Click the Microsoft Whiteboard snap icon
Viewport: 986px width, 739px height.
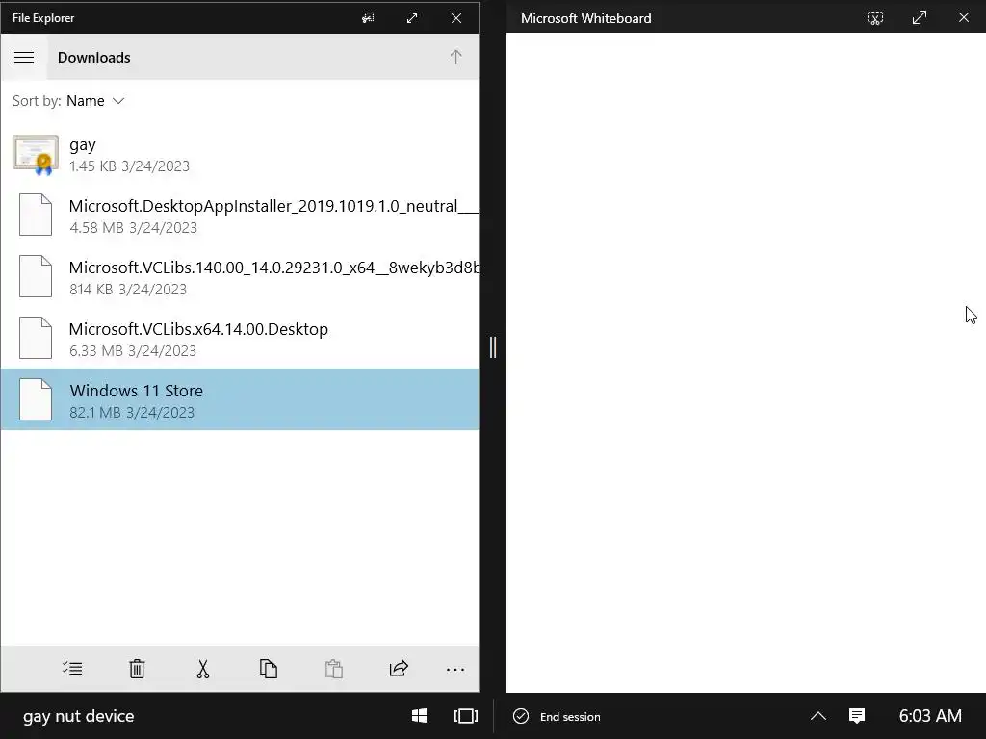(875, 18)
